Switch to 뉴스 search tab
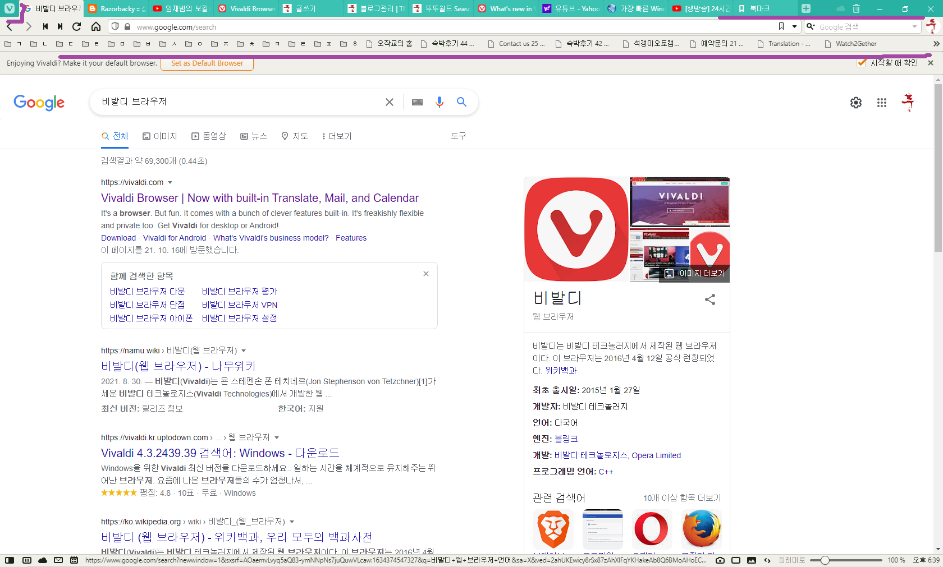Image resolution: width=943 pixels, height=567 pixels. point(254,136)
